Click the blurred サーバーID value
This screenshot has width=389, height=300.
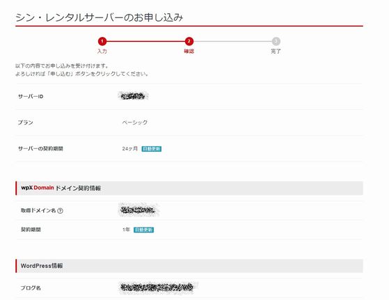133,96
